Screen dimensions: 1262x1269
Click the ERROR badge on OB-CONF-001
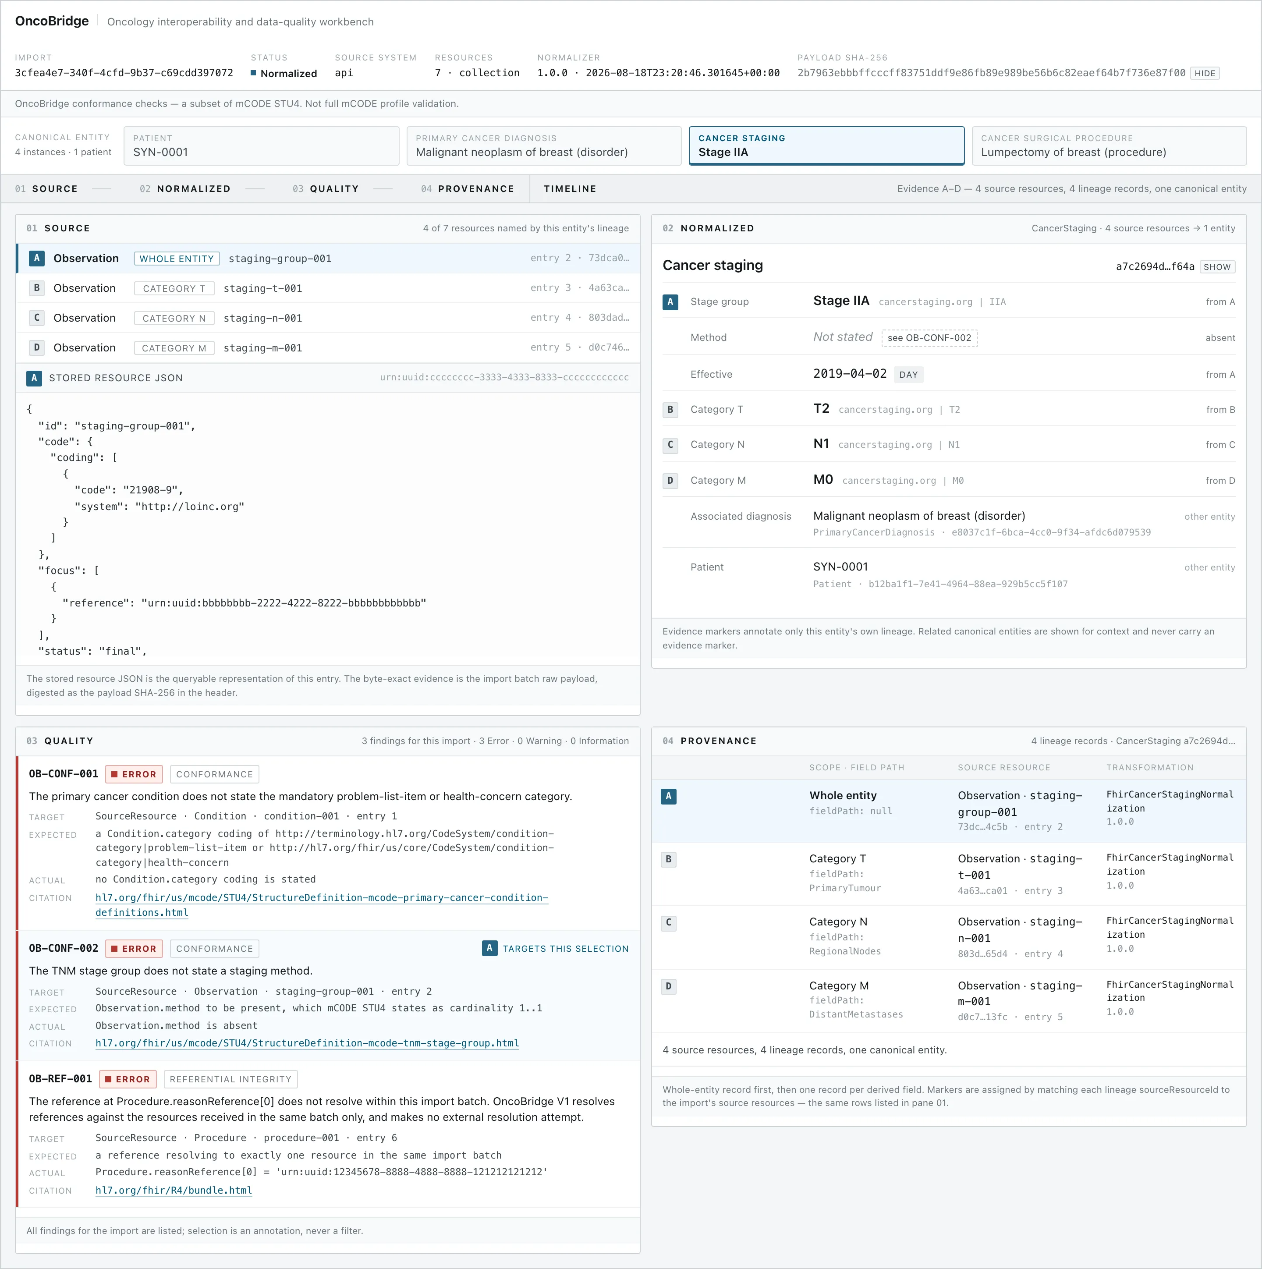(x=134, y=774)
